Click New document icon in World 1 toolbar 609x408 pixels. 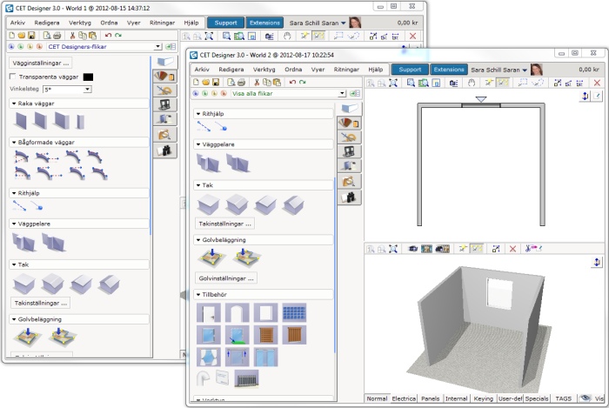point(11,36)
